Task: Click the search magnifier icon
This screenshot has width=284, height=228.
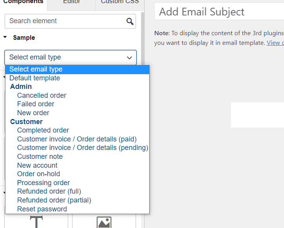Action: click(130, 21)
